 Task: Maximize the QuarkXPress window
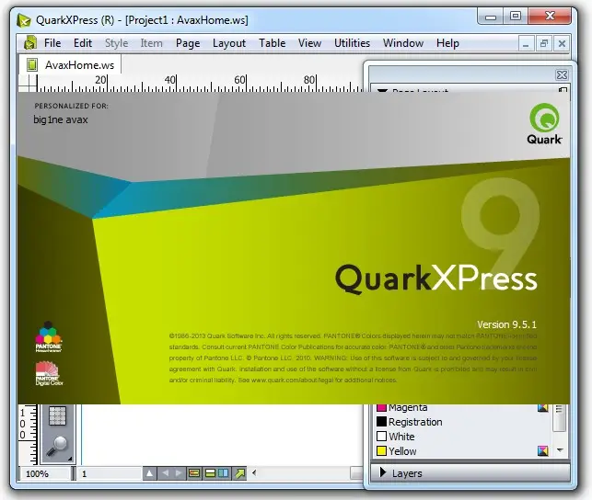click(x=516, y=17)
